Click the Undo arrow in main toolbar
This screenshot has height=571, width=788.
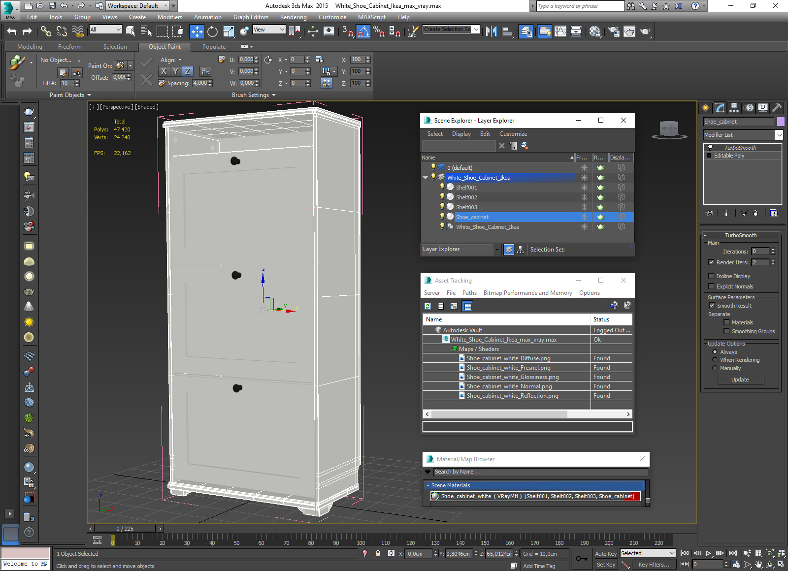(x=11, y=32)
